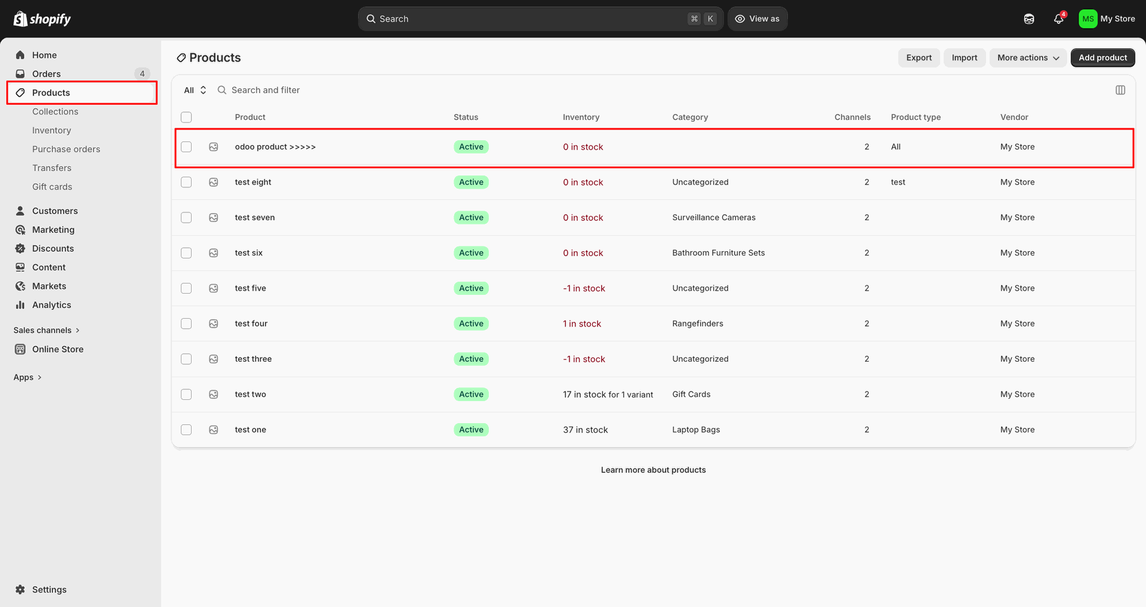Click the Discounts icon in sidebar
Viewport: 1146px width, 607px height.
(x=20, y=248)
